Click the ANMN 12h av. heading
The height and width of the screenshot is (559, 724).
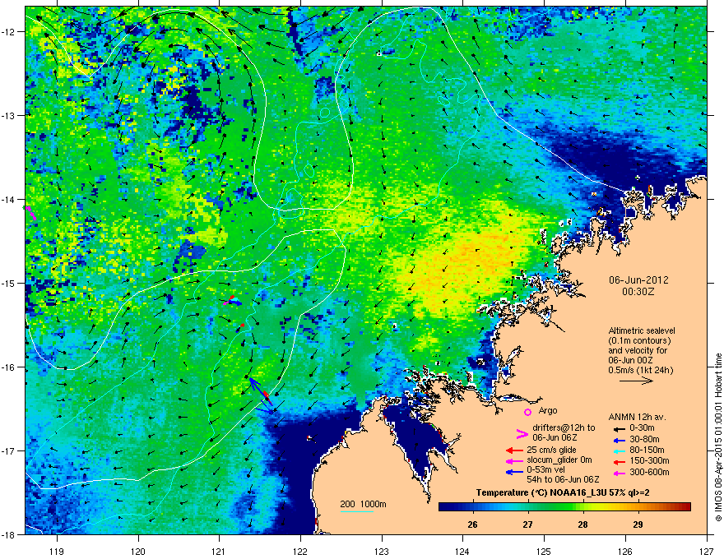[x=637, y=417]
